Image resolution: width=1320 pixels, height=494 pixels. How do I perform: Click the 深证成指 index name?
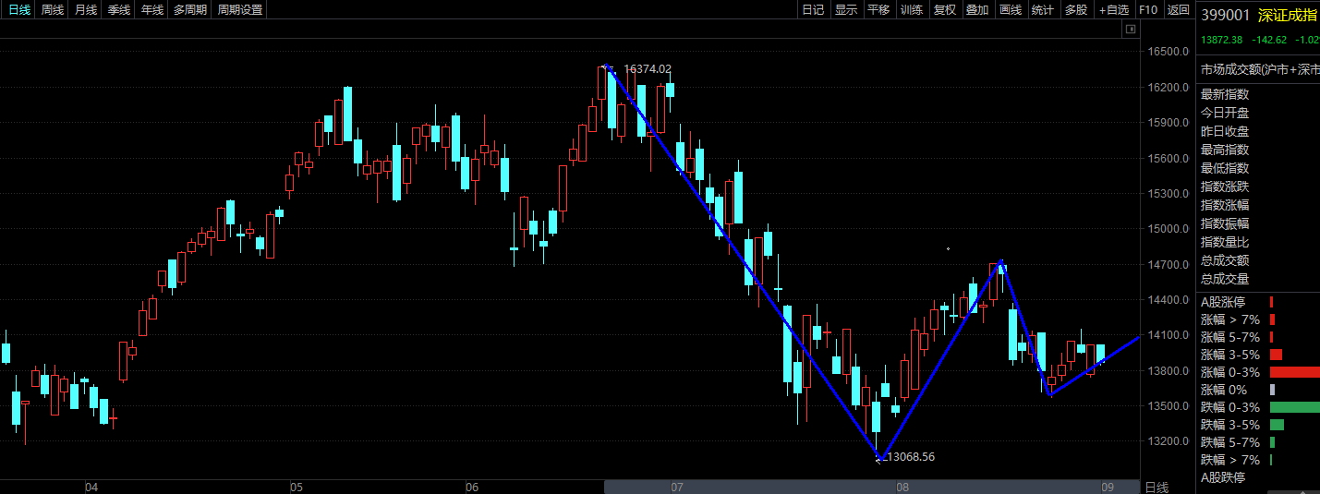[x=1289, y=15]
